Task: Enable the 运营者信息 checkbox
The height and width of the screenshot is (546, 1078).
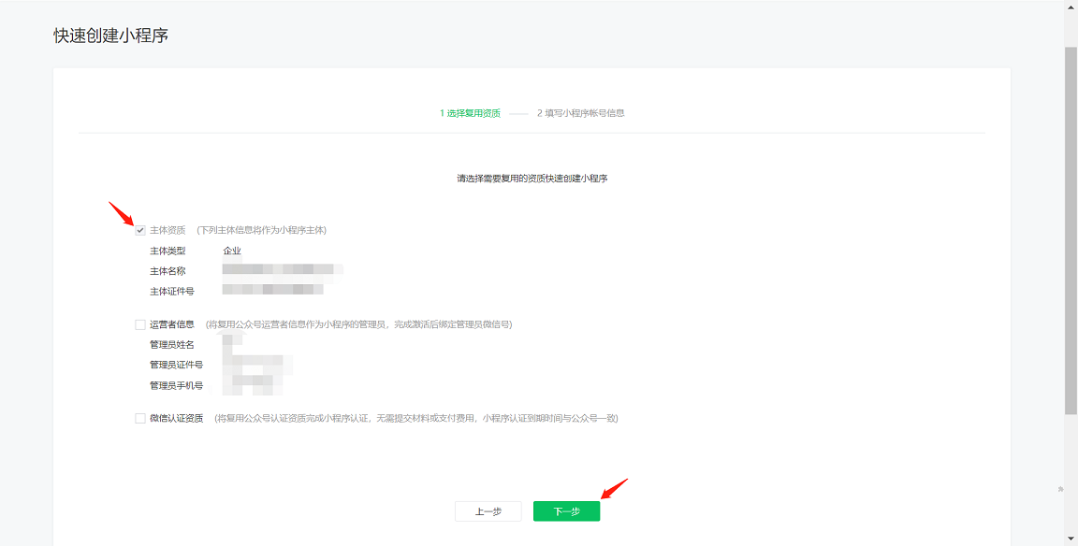Action: (140, 324)
